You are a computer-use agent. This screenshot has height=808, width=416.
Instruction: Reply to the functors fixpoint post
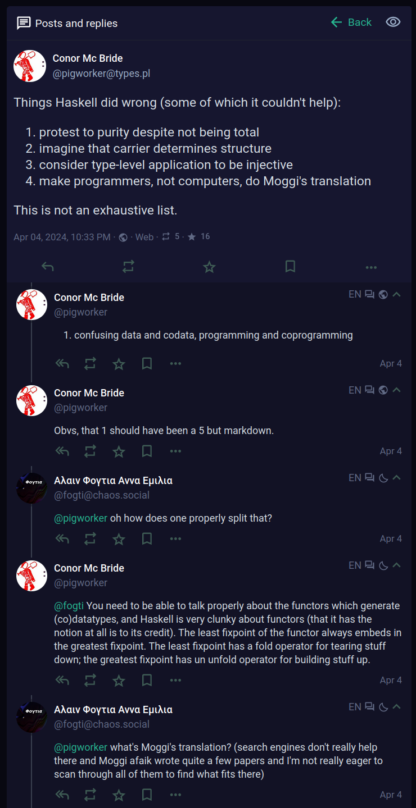(62, 681)
